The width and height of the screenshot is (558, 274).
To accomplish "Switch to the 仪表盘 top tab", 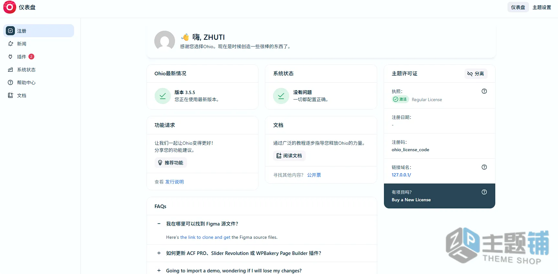I will (x=518, y=7).
